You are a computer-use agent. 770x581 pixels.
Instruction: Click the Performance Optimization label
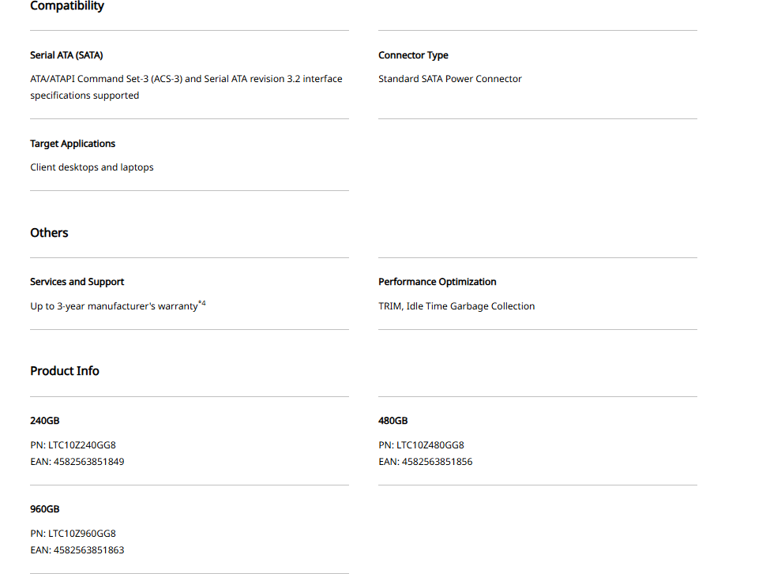pyautogui.click(x=437, y=282)
